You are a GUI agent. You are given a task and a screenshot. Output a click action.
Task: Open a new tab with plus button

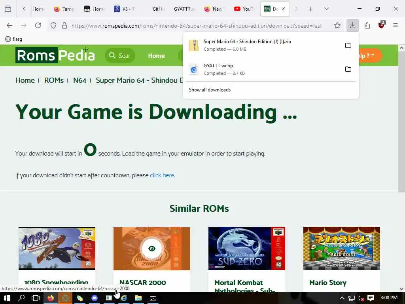click(x=311, y=9)
